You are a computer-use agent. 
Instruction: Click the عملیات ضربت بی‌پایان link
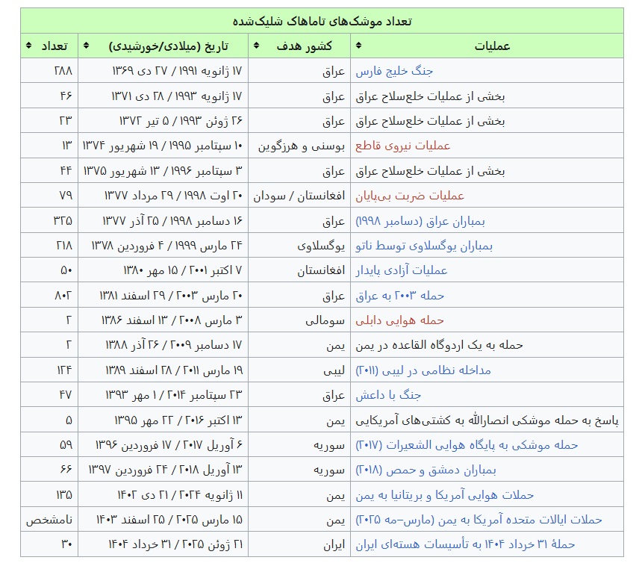pos(409,196)
